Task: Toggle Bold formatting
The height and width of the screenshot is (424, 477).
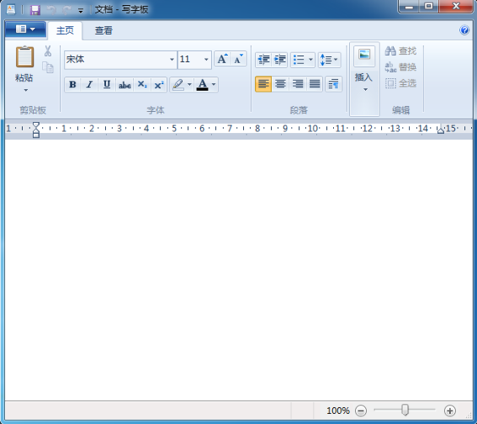Action: coord(73,84)
